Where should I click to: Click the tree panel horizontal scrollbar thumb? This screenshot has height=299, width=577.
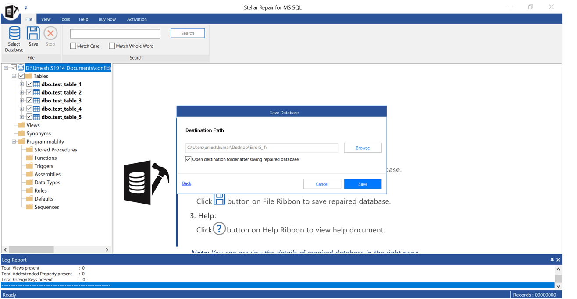(x=32, y=250)
